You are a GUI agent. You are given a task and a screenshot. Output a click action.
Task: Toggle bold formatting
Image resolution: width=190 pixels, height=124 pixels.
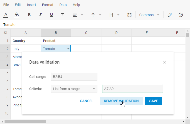29,15
